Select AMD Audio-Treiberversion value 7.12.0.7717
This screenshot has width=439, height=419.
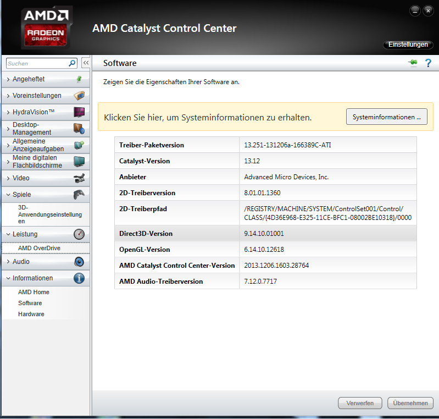pyautogui.click(x=260, y=282)
